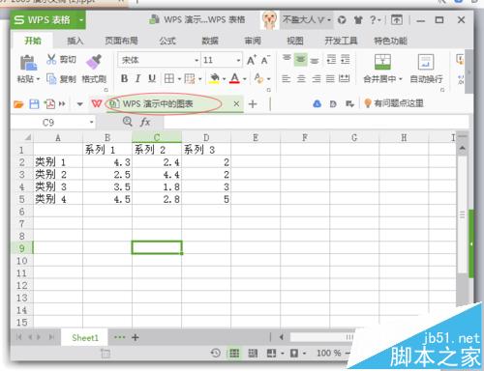This screenshot has width=484, height=371.
Task: Open the 视图 ribbon tab
Action: click(295, 41)
